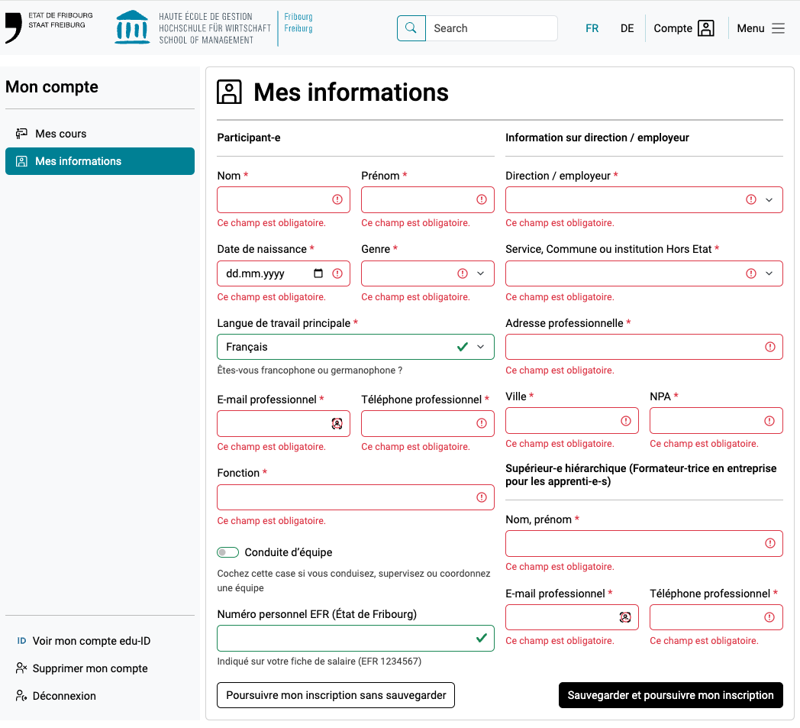Expand the Genre dropdown

tap(480, 273)
